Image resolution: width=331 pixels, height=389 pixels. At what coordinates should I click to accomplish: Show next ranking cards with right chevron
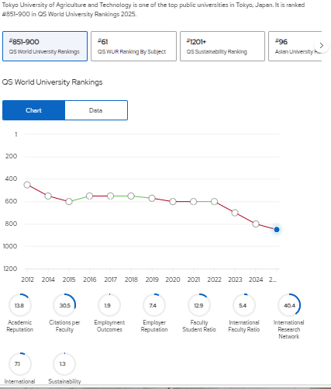coord(322,46)
